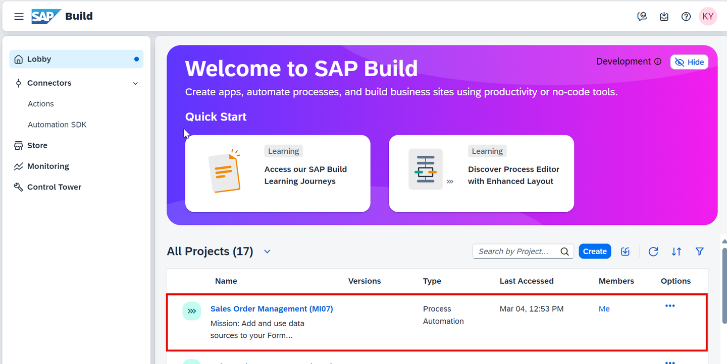The image size is (727, 364).
Task: Click the search magnifier icon
Action: pyautogui.click(x=565, y=252)
